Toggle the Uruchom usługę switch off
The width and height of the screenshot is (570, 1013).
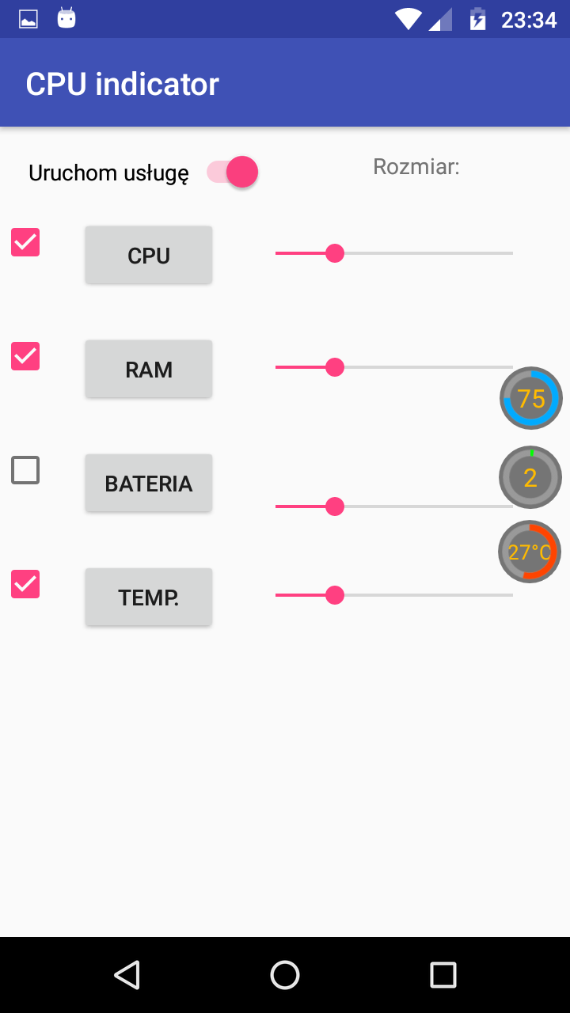(234, 172)
